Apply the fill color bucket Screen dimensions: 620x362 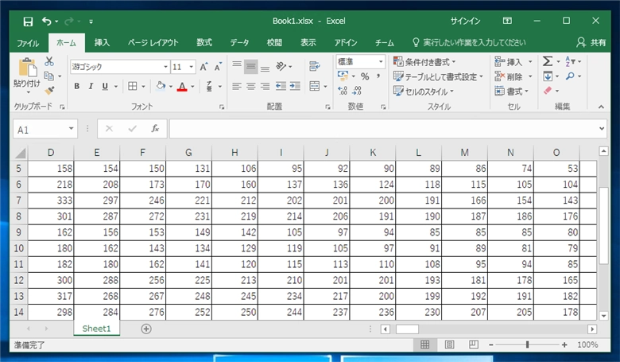click(x=161, y=86)
